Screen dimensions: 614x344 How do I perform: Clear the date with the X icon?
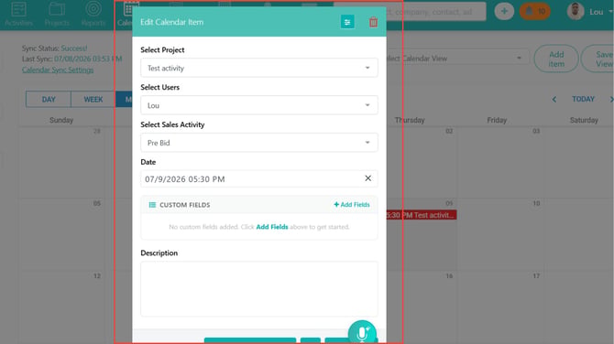tap(367, 178)
